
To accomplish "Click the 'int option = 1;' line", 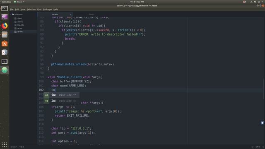I will click(65, 141).
